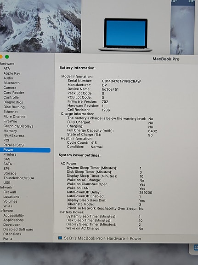This screenshot has height=265, width=198.
Task: Click the laptop icon in the path bar
Action: 60,238
